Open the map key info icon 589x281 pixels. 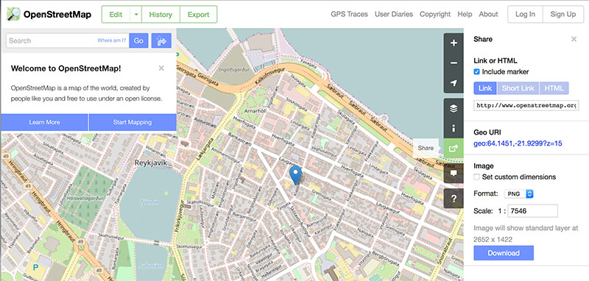454,128
